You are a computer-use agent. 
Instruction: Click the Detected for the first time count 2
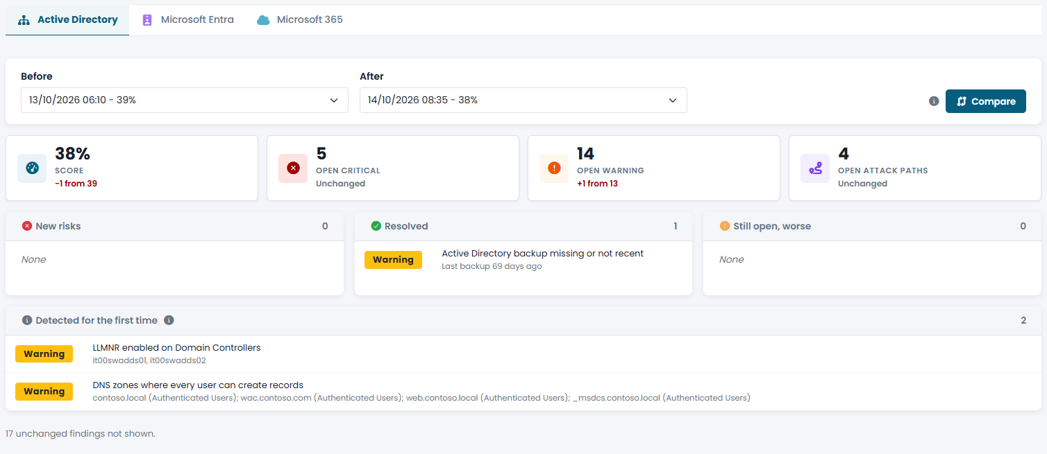[1023, 320]
